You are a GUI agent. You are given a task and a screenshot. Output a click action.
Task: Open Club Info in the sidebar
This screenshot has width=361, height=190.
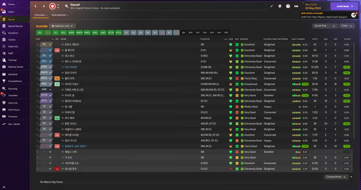click(13, 103)
